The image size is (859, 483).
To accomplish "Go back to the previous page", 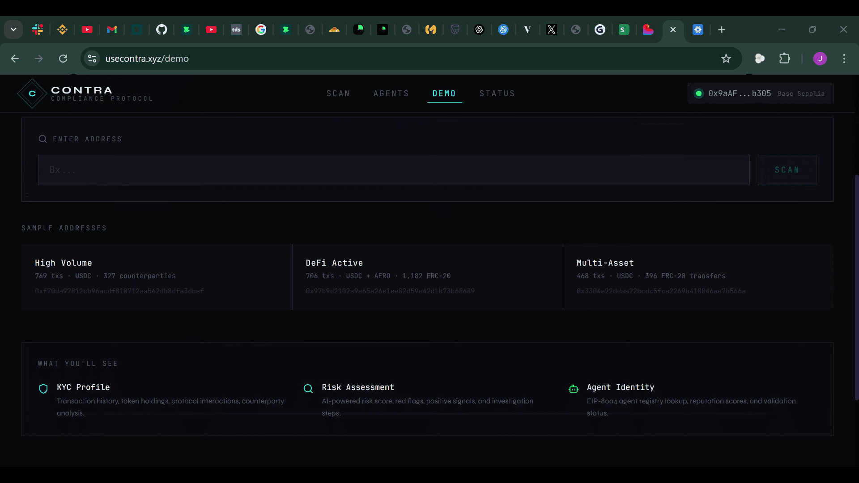I will point(15,59).
